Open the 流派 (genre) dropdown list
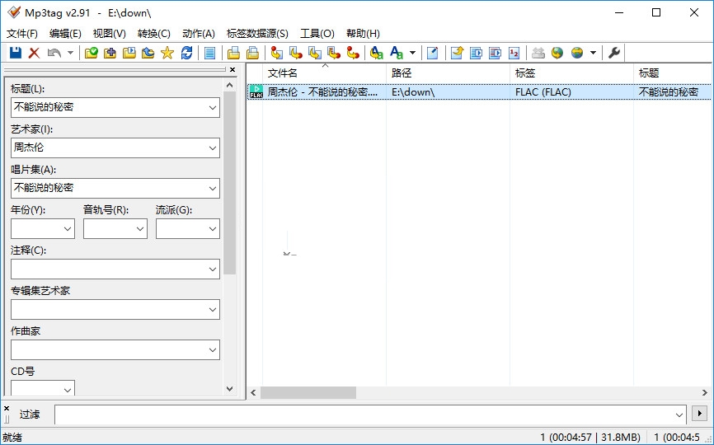This screenshot has width=714, height=445. click(212, 229)
